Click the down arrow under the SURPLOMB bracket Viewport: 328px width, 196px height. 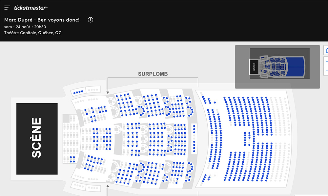point(108,93)
